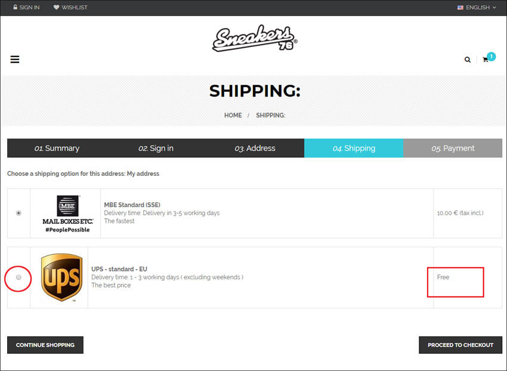Open the 05 Payment step tab
Image resolution: width=507 pixels, height=371 pixels.
[x=453, y=148]
